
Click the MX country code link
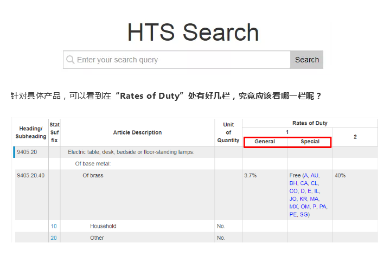[x=294, y=207]
